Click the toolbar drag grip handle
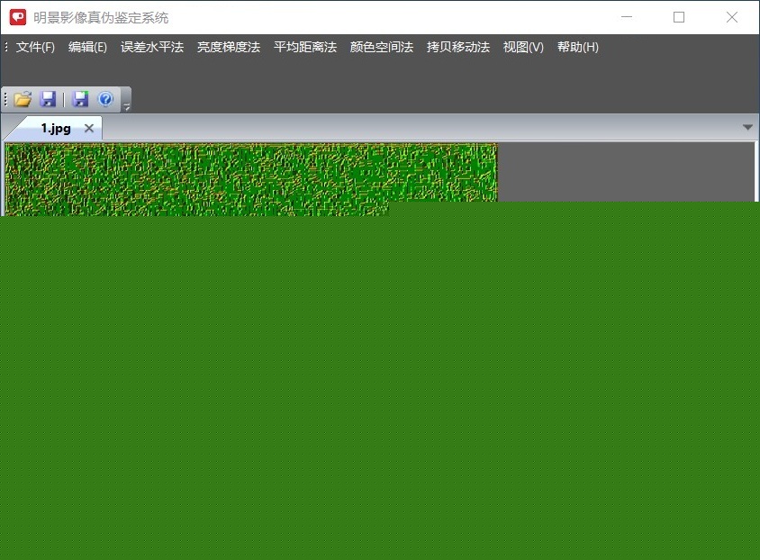The image size is (760, 560). pyautogui.click(x=5, y=99)
